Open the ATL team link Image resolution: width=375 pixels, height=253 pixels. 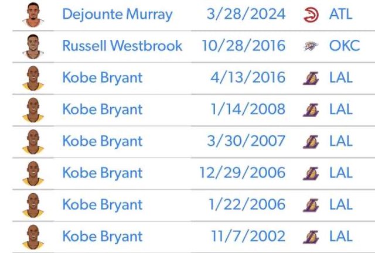(x=341, y=14)
